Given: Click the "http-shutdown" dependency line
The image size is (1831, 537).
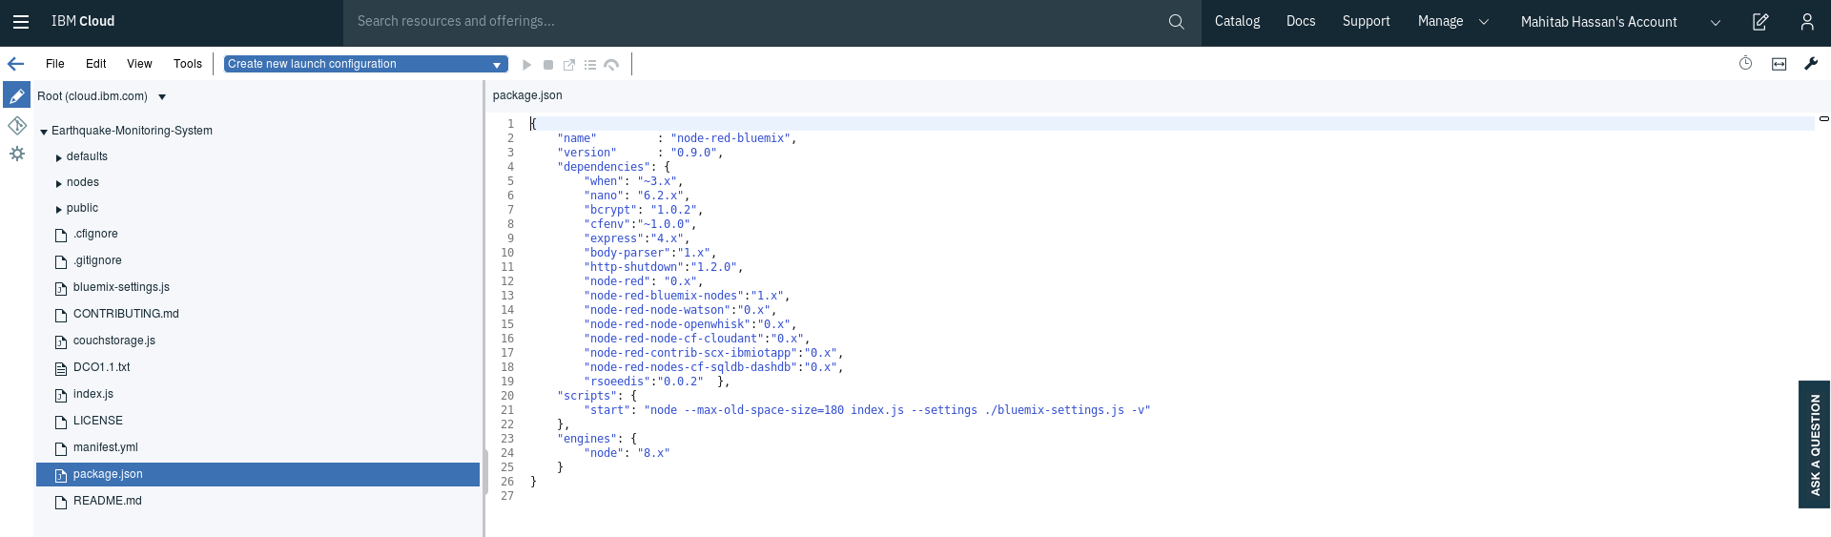Looking at the screenshot, I should point(663,267).
